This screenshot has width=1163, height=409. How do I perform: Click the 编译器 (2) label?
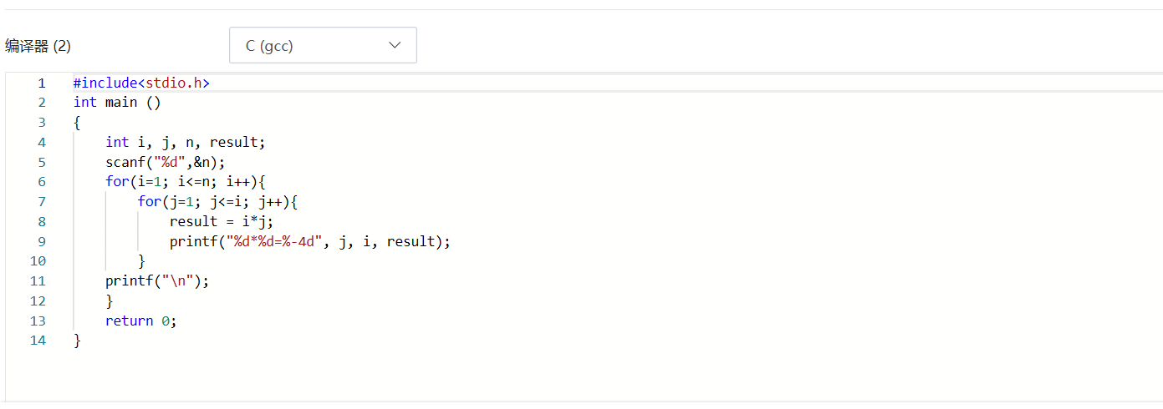(38, 46)
